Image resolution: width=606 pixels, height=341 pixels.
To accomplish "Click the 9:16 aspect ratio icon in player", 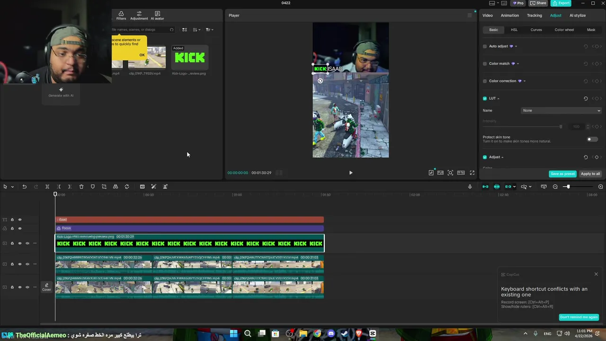I will coord(461,173).
